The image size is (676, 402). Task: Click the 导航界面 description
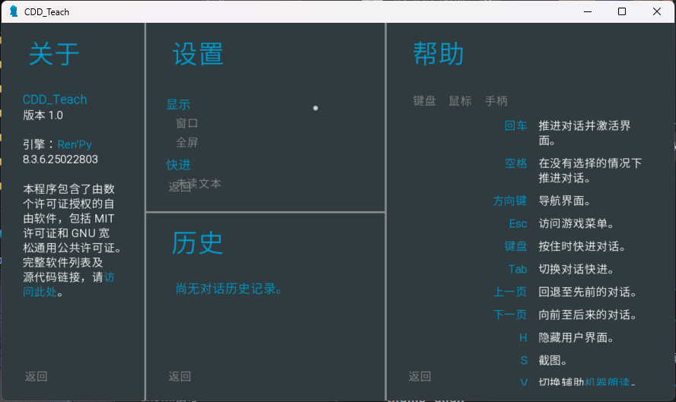click(565, 201)
